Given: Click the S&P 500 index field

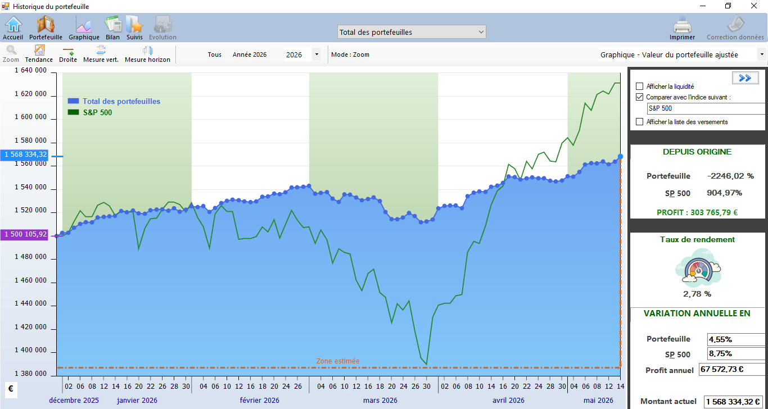Looking at the screenshot, I should tap(706, 108).
